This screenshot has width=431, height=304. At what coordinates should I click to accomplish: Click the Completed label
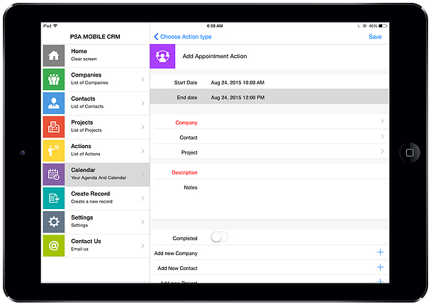(x=185, y=238)
